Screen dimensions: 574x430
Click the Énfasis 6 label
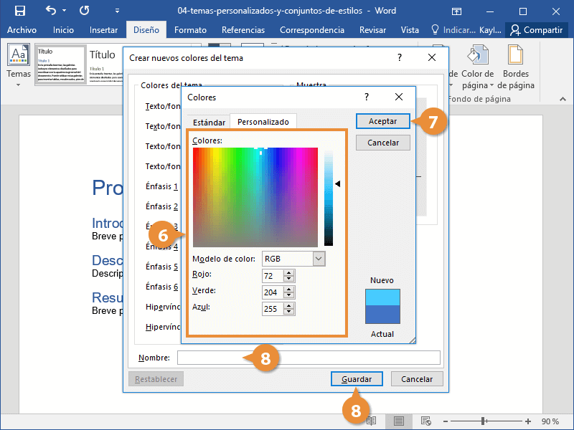(x=161, y=287)
